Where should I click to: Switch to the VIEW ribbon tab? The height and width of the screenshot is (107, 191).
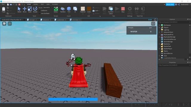tap(48, 4)
